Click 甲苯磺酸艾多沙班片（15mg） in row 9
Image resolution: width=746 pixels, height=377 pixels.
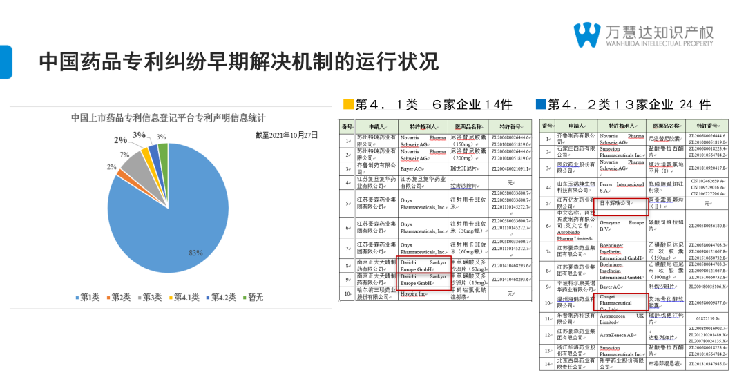pyautogui.click(x=468, y=280)
